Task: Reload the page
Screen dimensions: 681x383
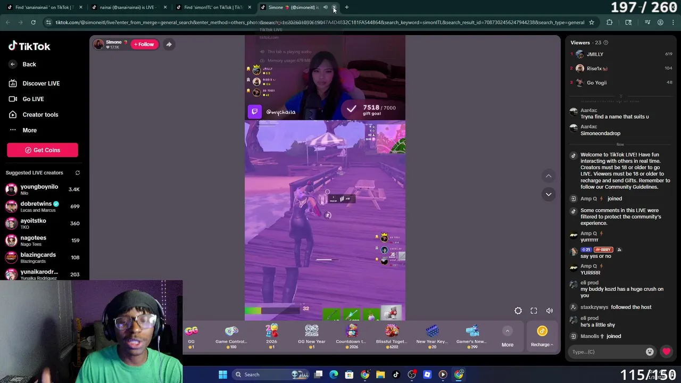Action: 33,22
